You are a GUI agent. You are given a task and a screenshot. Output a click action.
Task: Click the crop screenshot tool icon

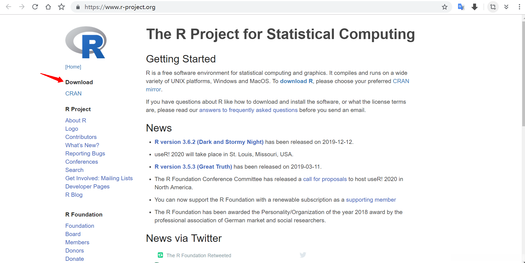(493, 7)
